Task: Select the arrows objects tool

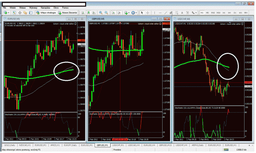Action: tap(193, 13)
